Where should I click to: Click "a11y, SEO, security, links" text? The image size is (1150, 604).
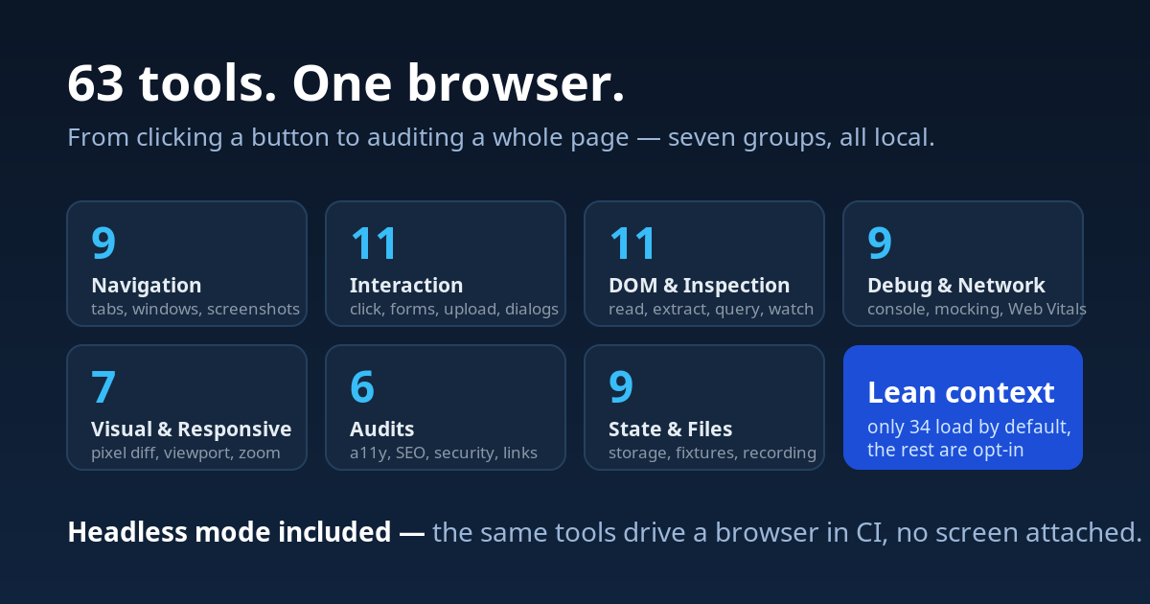click(444, 453)
